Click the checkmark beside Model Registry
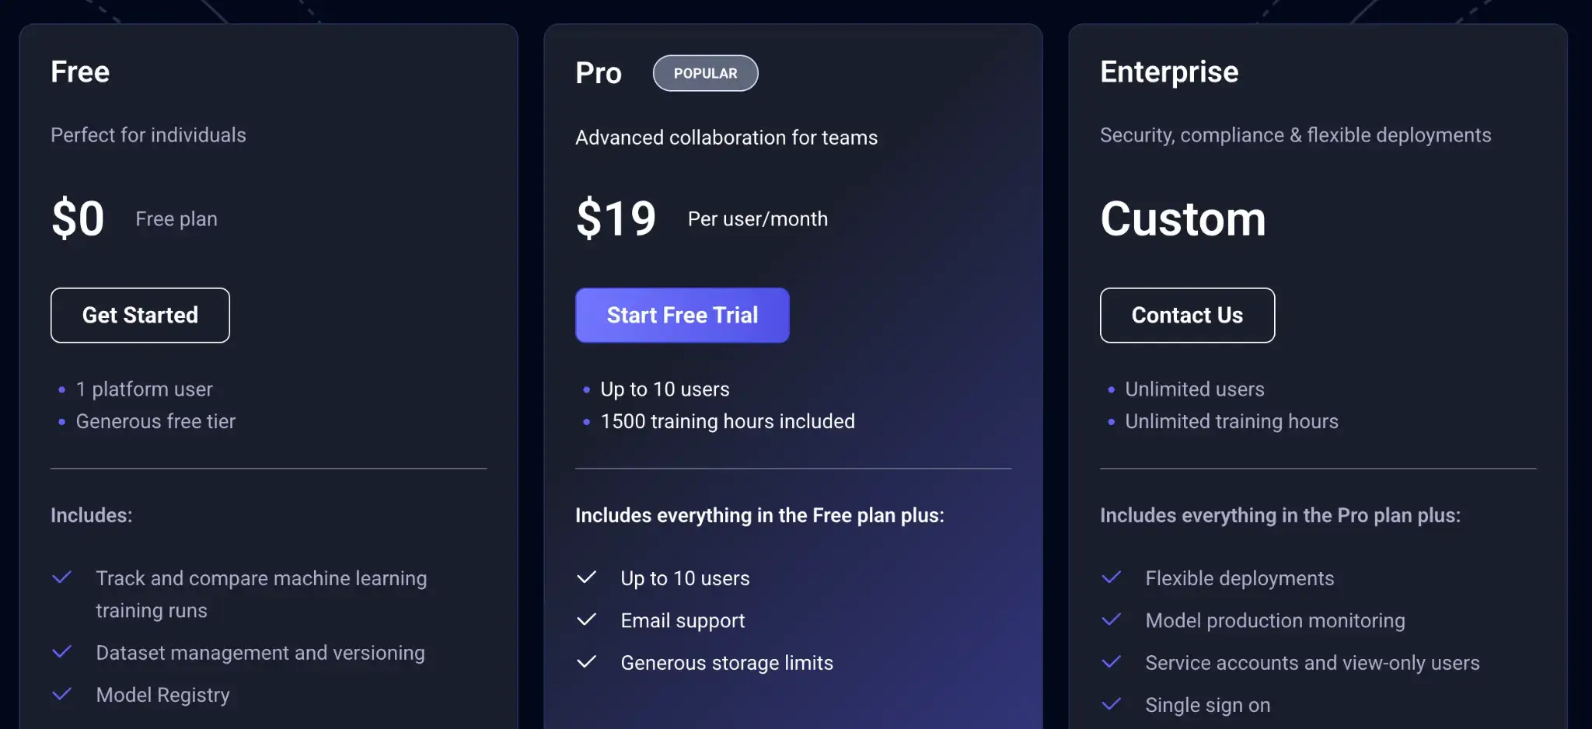This screenshot has width=1592, height=729. tap(62, 694)
